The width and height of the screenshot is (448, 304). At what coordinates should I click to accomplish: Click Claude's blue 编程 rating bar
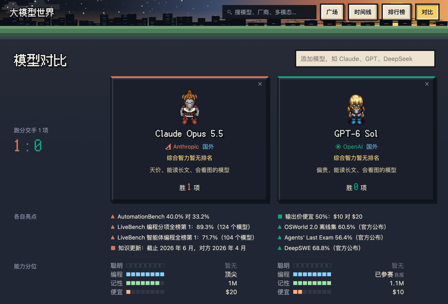pyautogui.click(x=145, y=275)
